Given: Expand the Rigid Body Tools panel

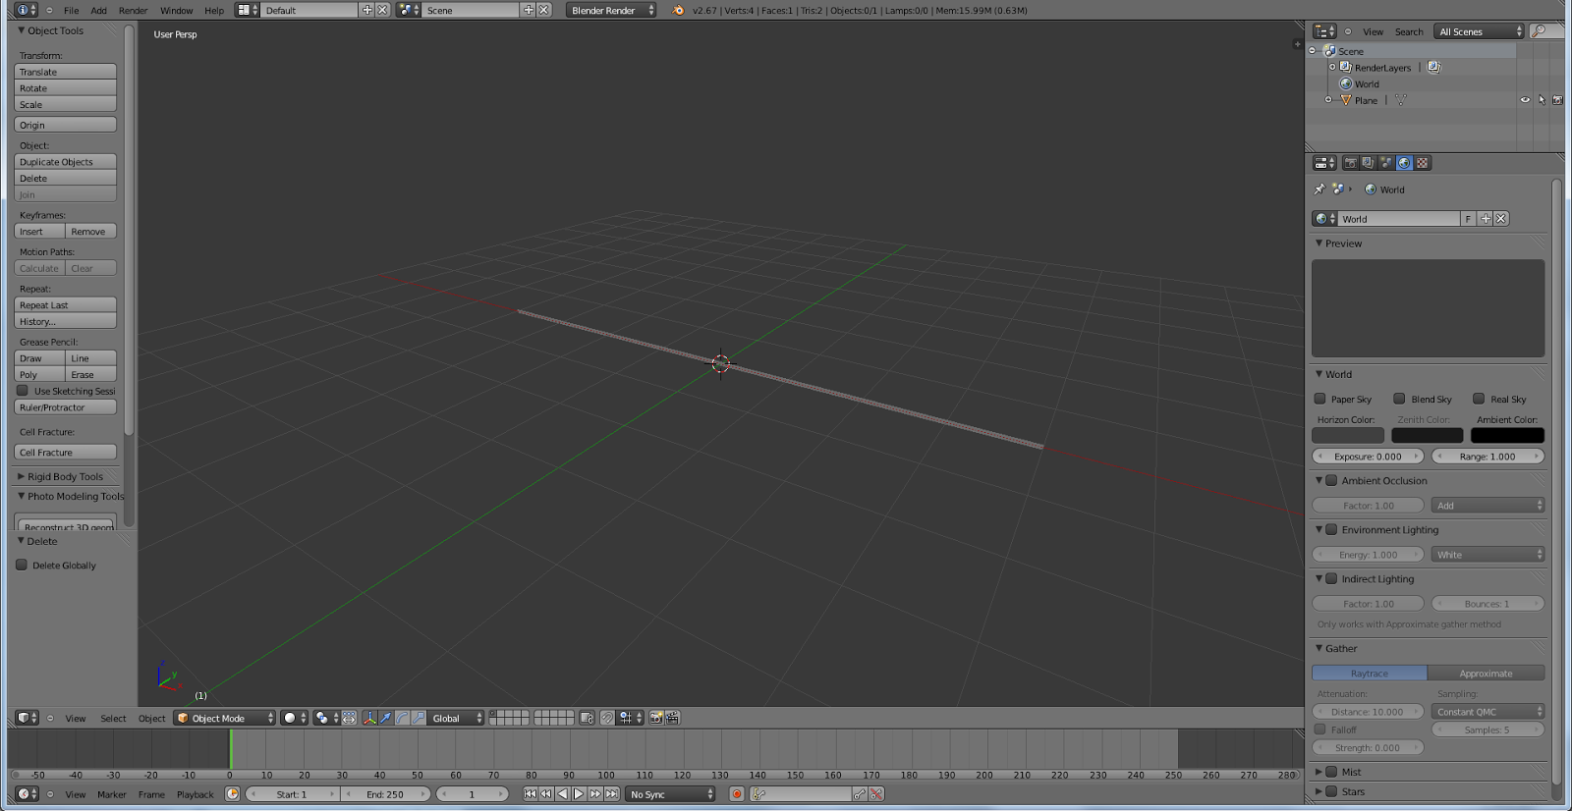Looking at the screenshot, I should pos(21,476).
